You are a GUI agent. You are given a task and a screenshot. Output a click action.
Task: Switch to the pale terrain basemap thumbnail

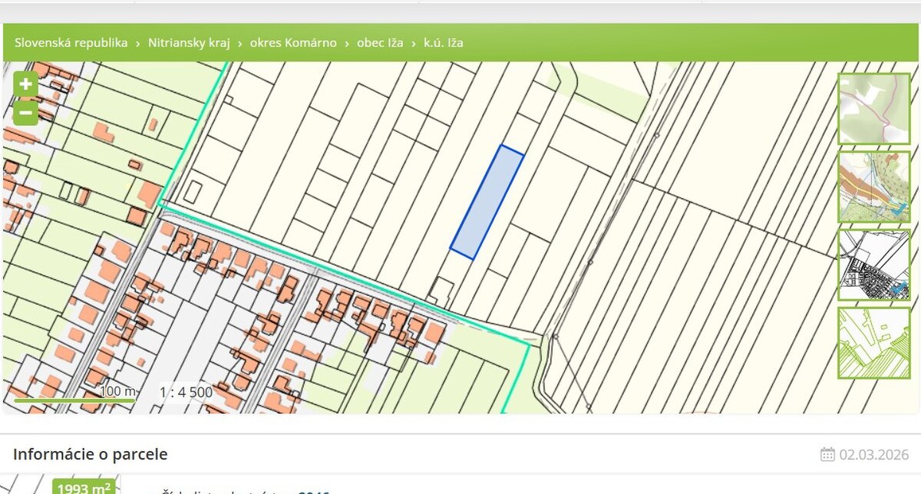[874, 109]
